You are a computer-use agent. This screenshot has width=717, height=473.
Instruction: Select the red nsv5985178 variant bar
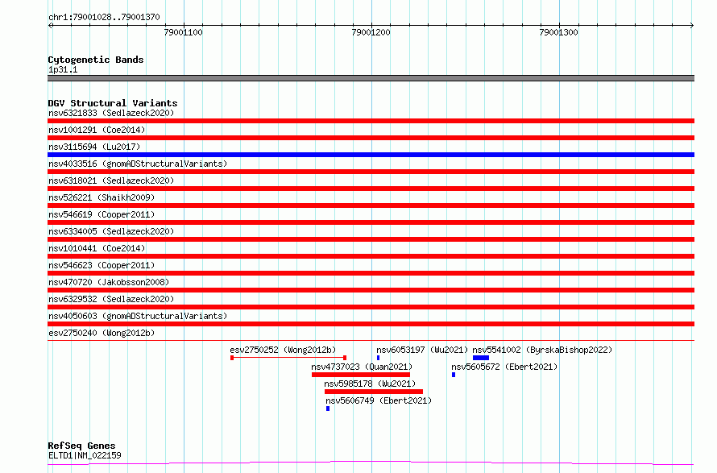click(x=374, y=392)
